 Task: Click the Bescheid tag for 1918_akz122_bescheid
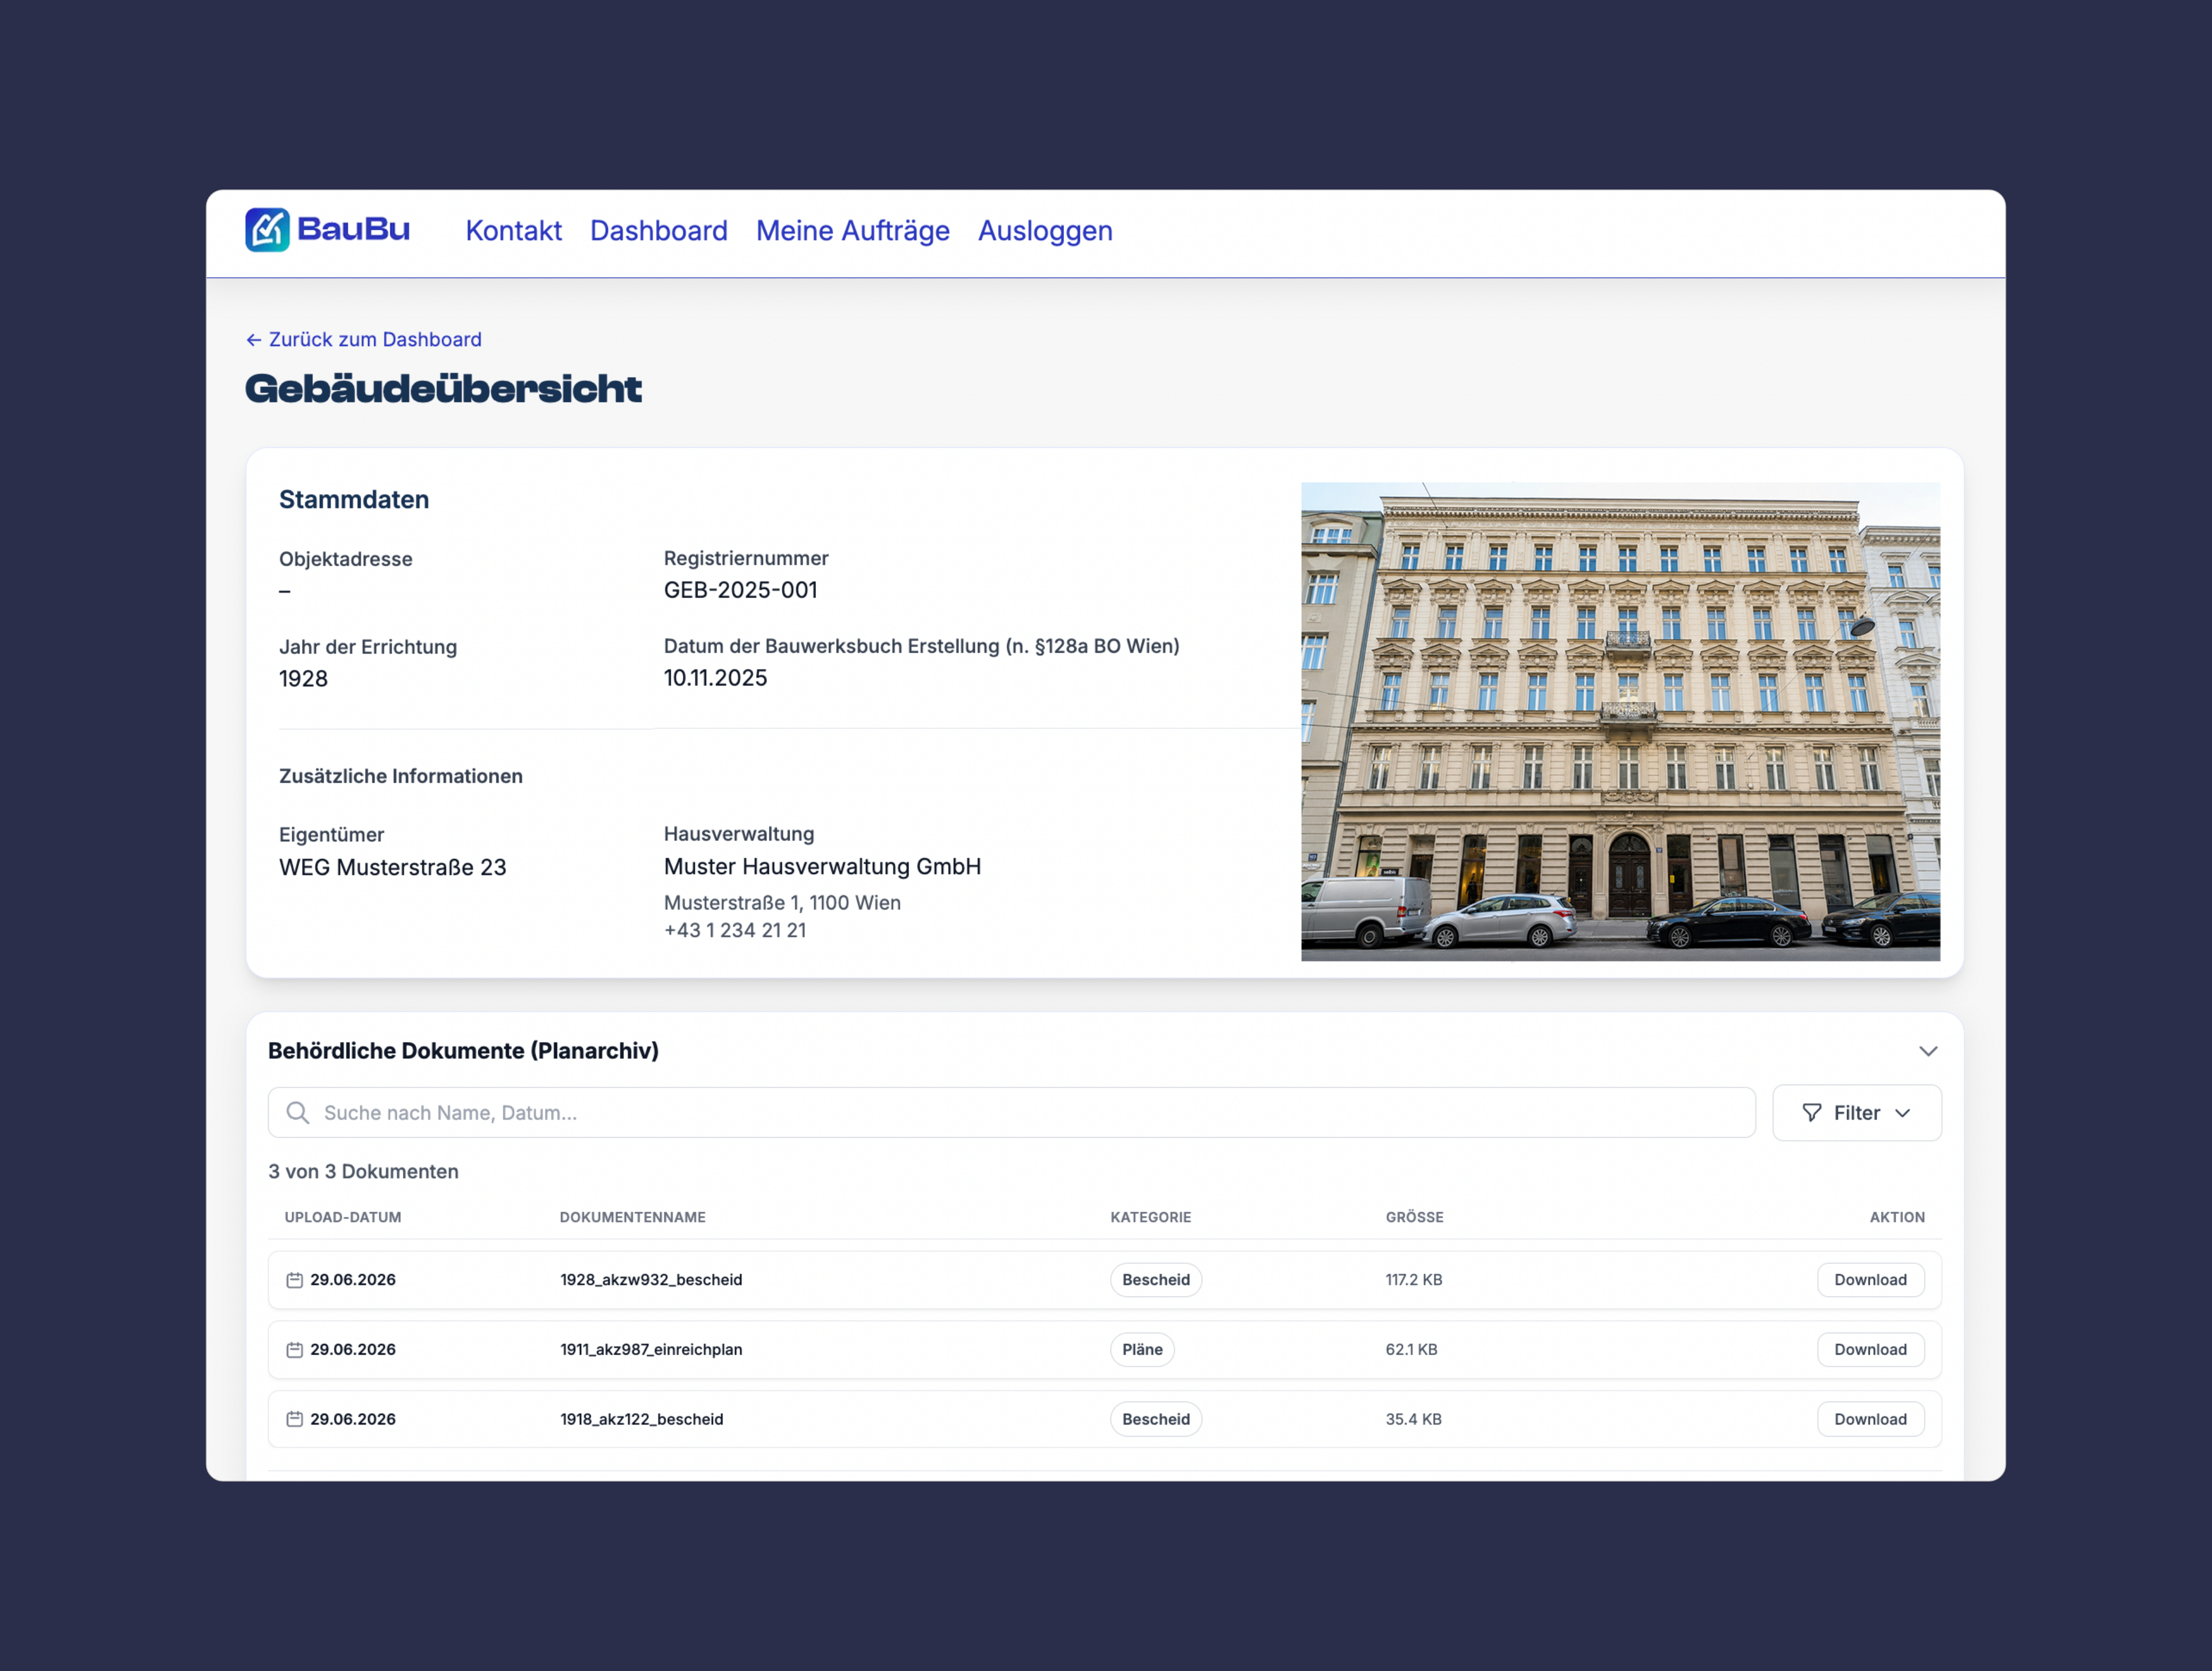[x=1156, y=1419]
